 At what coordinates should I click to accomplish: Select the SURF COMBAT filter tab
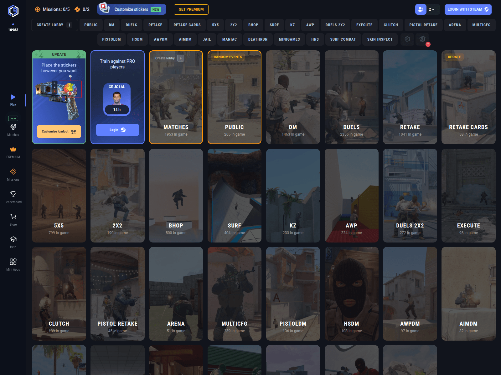click(343, 39)
